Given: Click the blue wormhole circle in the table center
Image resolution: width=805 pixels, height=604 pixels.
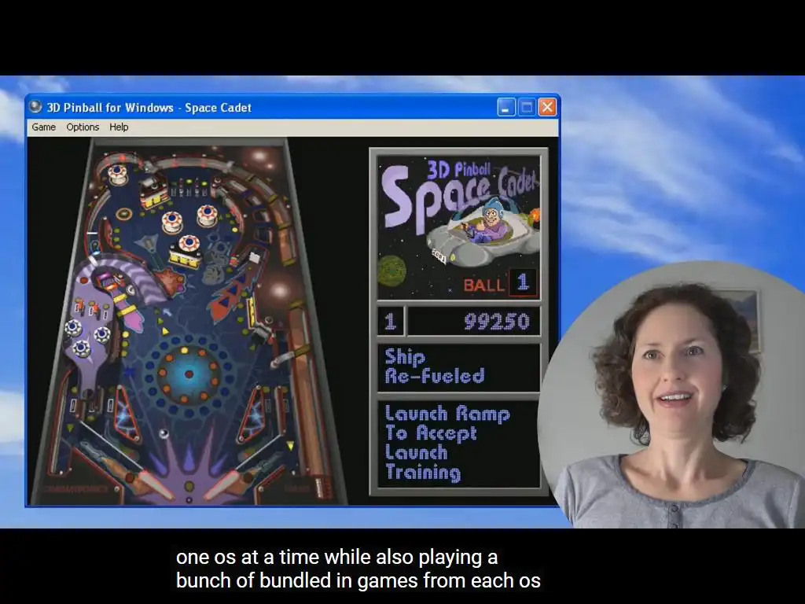Looking at the screenshot, I should pos(189,374).
